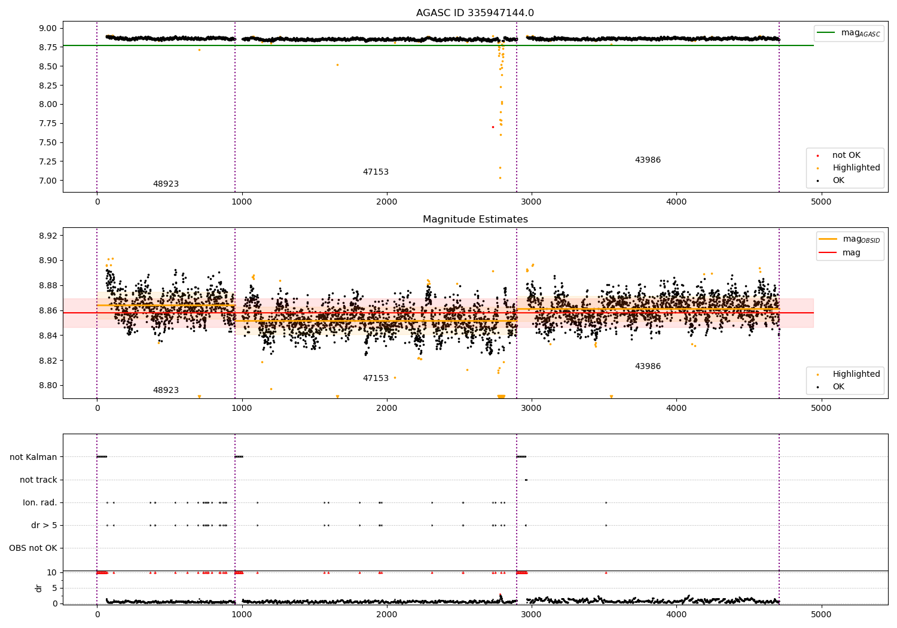Select the '7.50' y-axis tick label
The image size is (897, 628).
pos(48,143)
